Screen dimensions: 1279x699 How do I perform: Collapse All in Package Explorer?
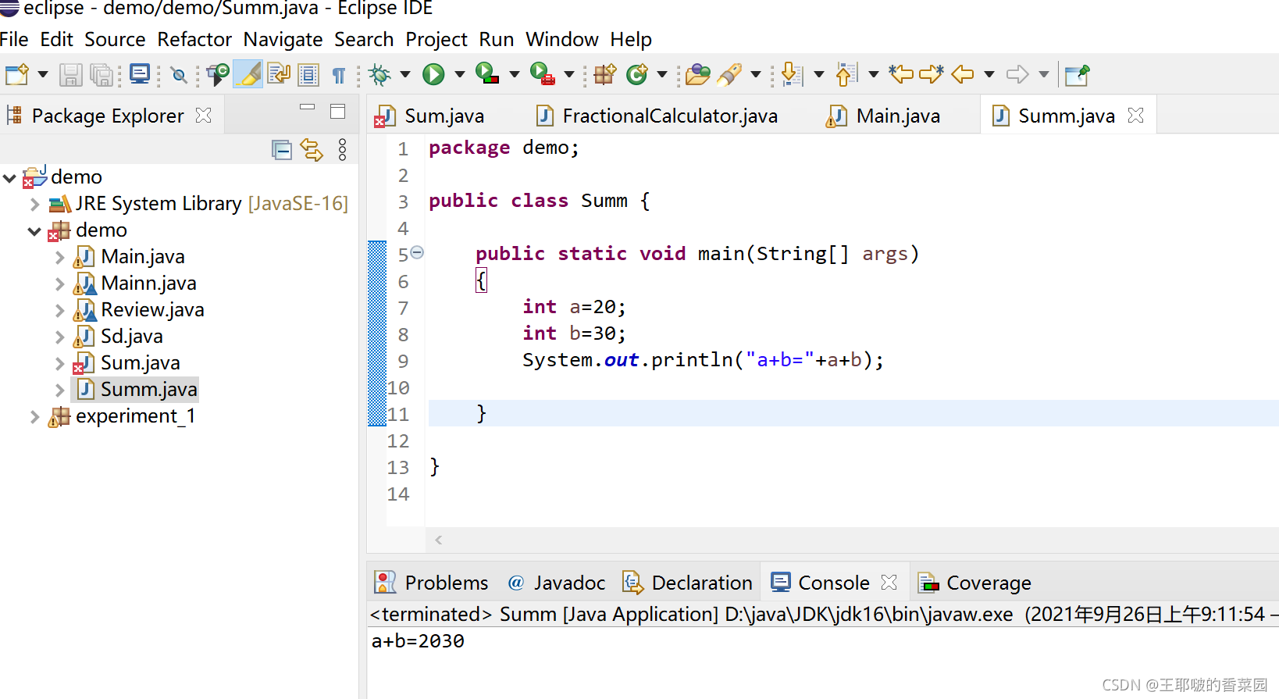281,149
